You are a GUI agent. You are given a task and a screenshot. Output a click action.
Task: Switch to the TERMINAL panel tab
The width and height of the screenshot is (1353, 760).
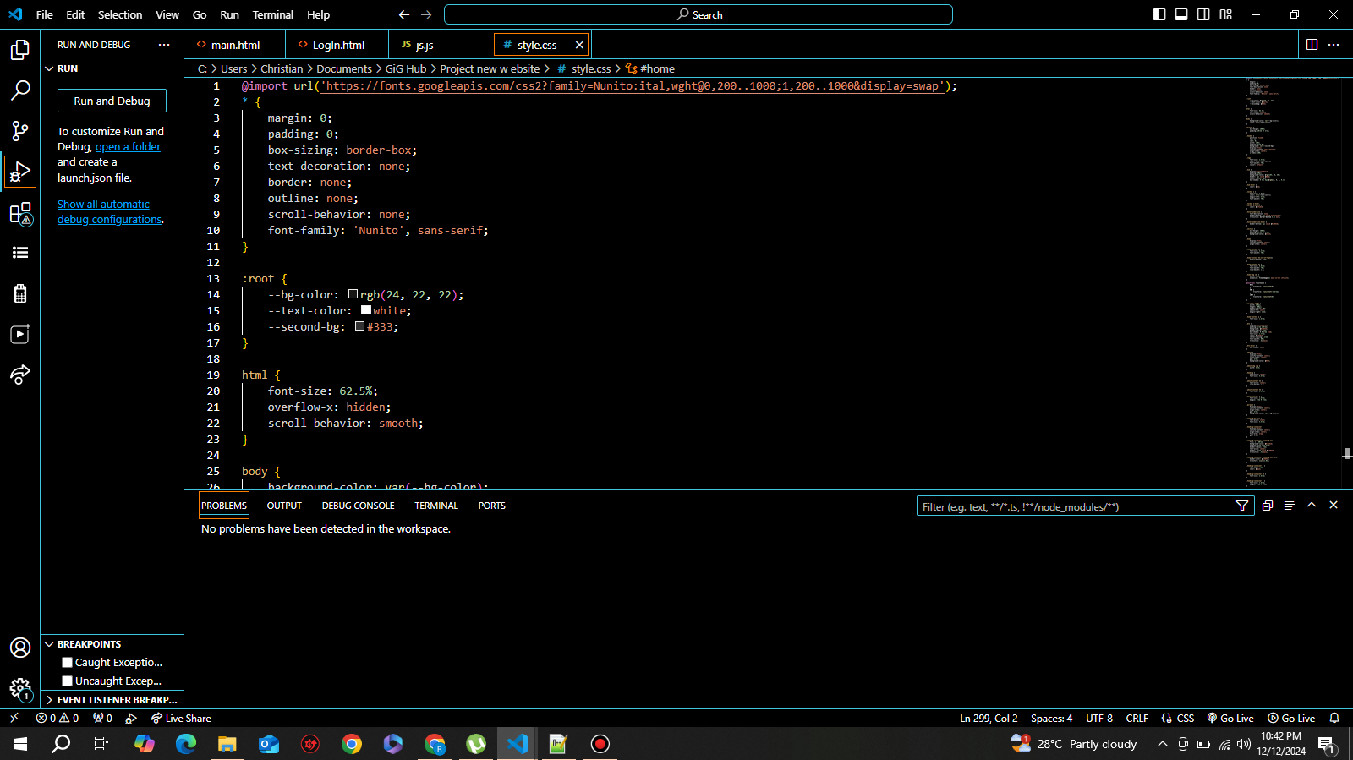[x=435, y=506]
